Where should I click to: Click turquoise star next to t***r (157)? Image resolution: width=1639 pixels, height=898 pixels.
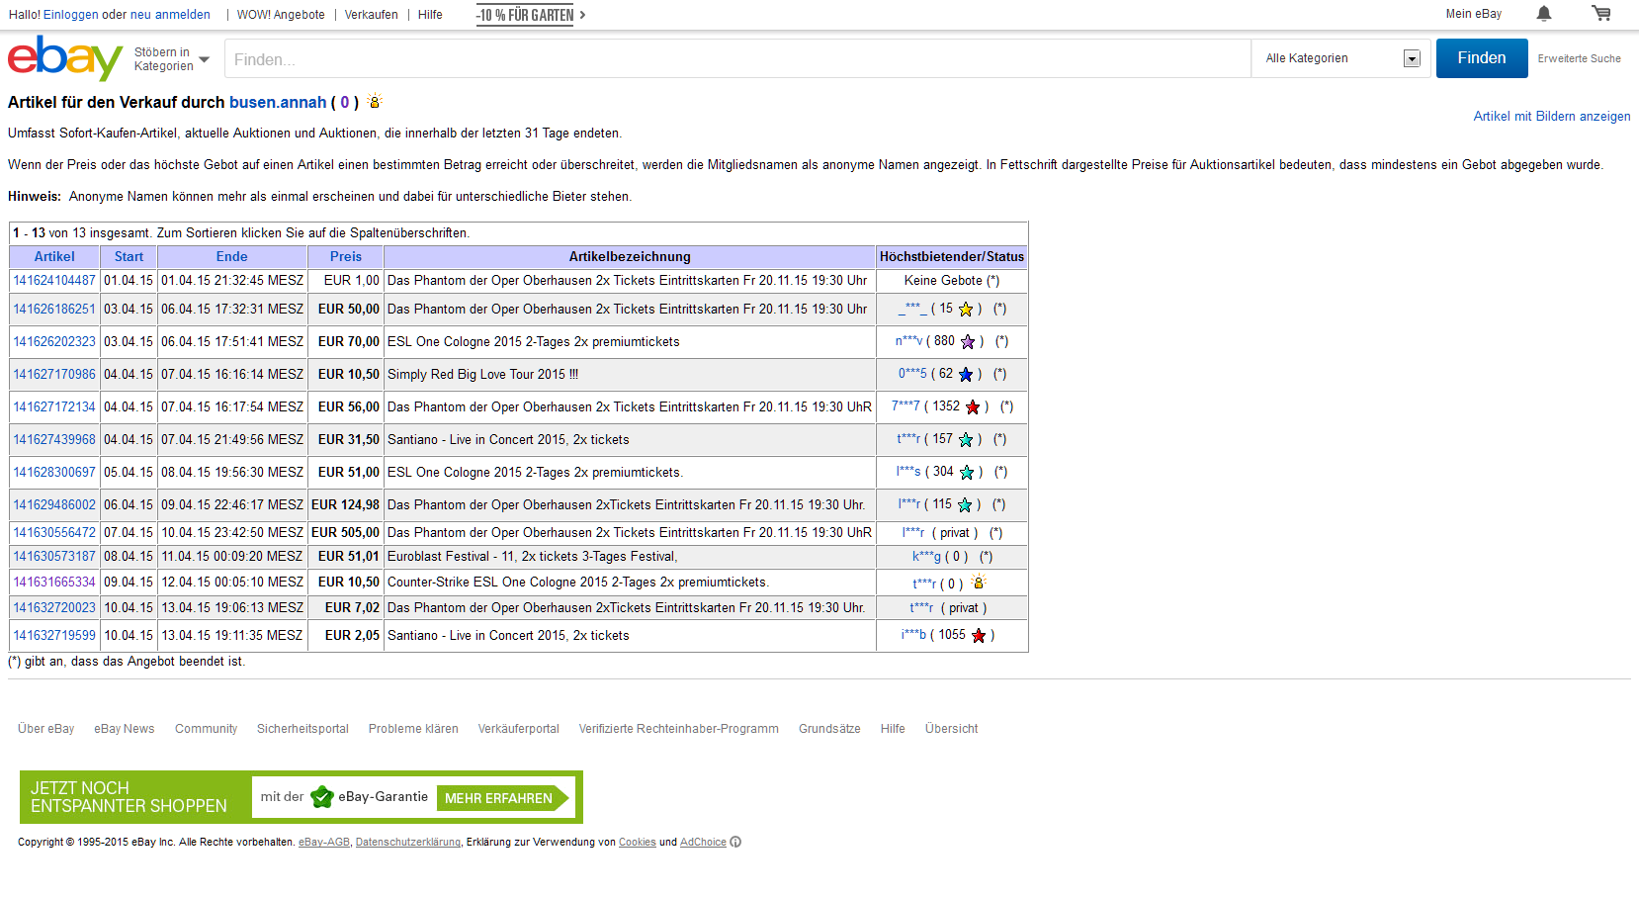[966, 440]
